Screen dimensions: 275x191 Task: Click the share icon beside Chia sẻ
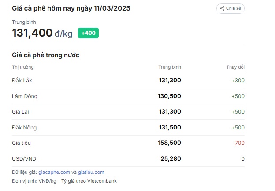coord(222,8)
